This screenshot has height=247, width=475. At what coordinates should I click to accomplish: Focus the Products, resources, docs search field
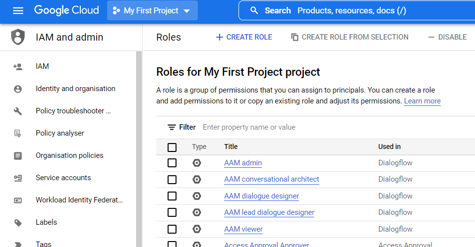[x=357, y=10]
